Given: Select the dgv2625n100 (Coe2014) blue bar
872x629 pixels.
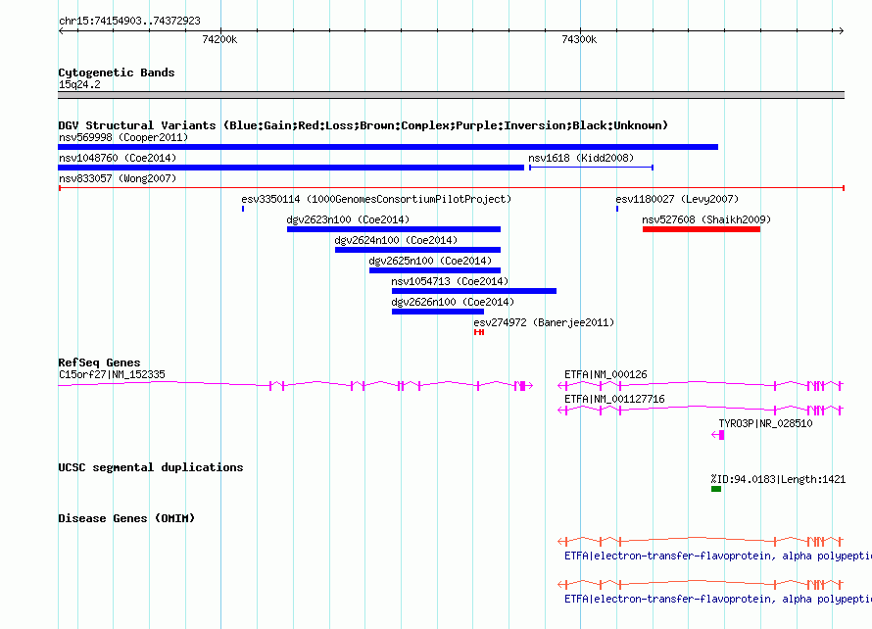Looking at the screenshot, I should [x=435, y=270].
